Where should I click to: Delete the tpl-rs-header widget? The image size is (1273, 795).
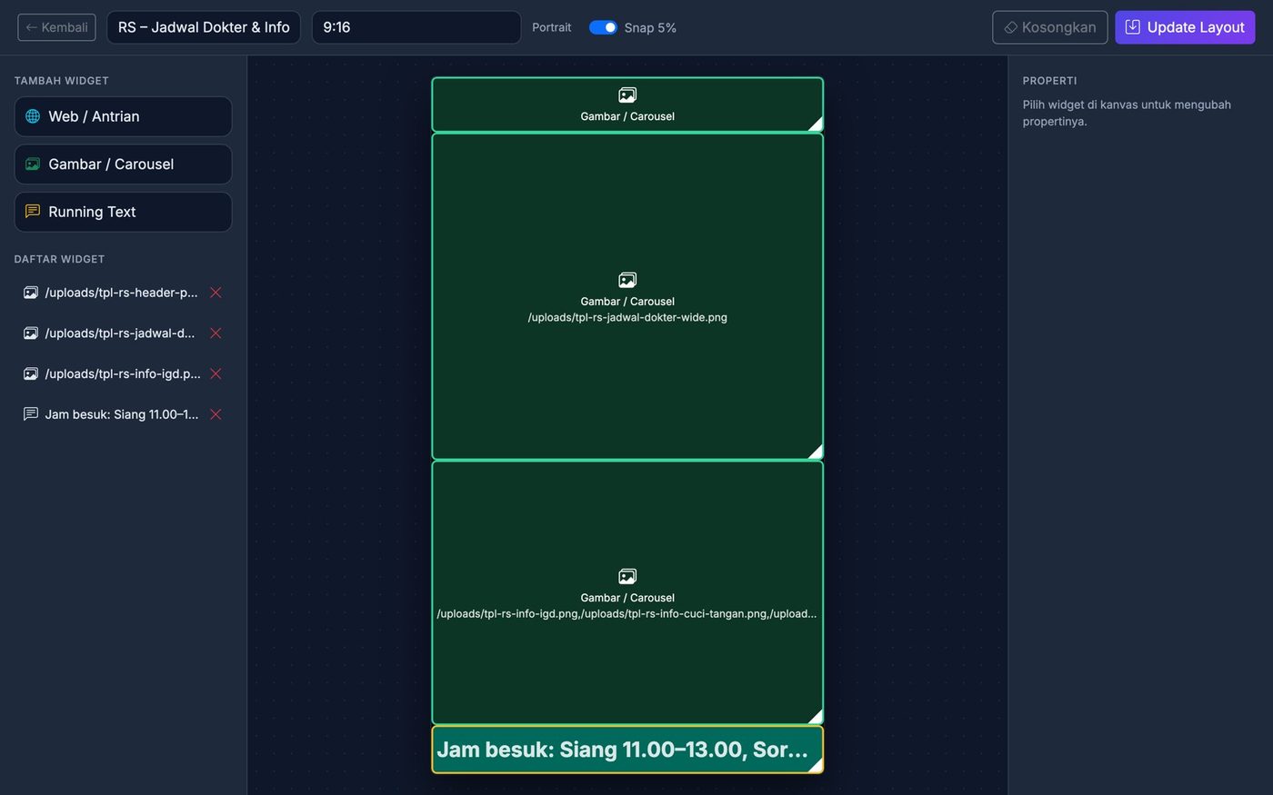216,293
